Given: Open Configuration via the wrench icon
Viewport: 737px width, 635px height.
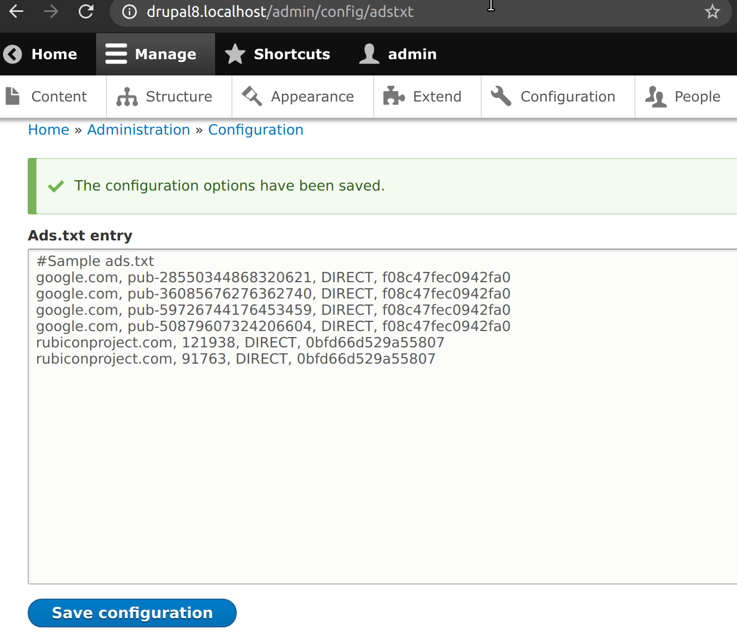Looking at the screenshot, I should (x=500, y=96).
